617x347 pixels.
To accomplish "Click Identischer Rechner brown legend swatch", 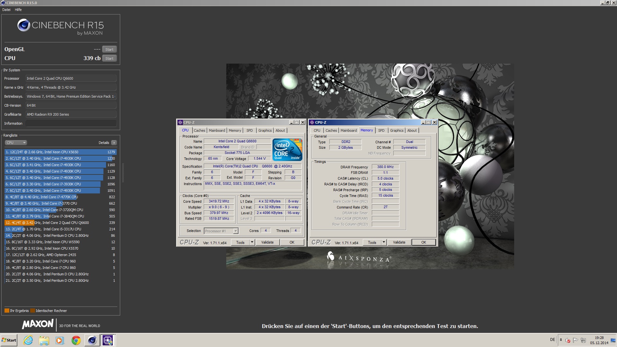I will point(32,311).
